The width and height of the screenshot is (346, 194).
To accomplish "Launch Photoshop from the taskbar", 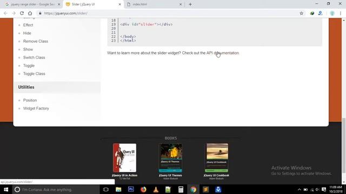I will tap(131, 189).
